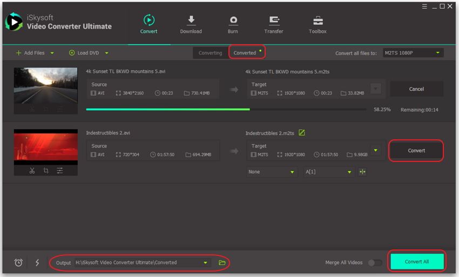The width and height of the screenshot is (459, 277).
Task: Click Indestructibles 2.avi filename
Action: [x=108, y=133]
